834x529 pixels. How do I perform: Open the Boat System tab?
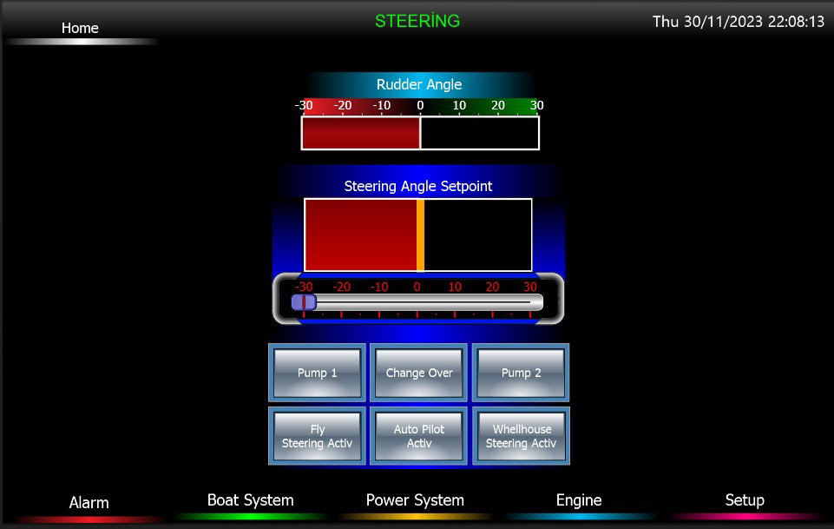click(x=250, y=501)
